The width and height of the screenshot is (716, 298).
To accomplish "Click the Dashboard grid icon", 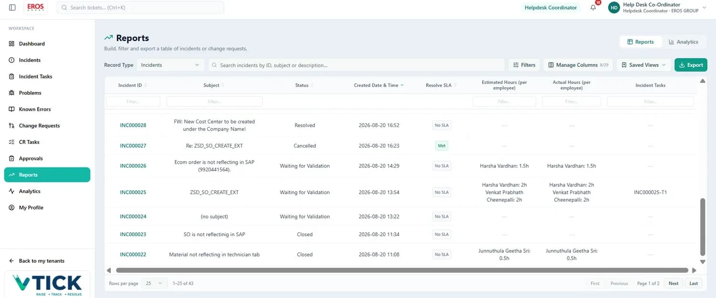I will [x=11, y=44].
